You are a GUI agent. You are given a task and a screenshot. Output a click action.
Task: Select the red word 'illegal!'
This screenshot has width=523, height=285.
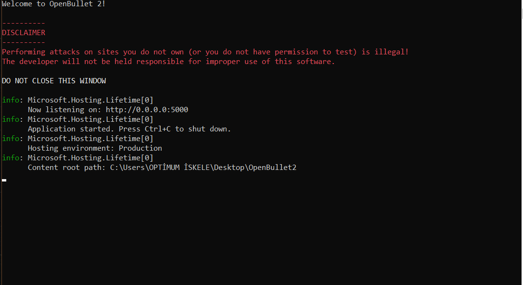point(392,52)
